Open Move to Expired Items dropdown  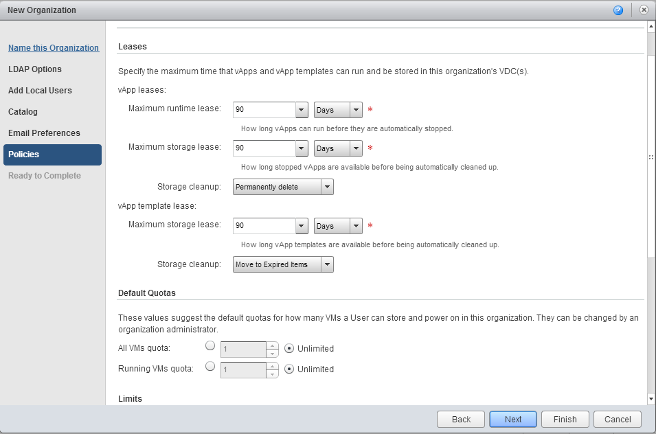tap(327, 264)
